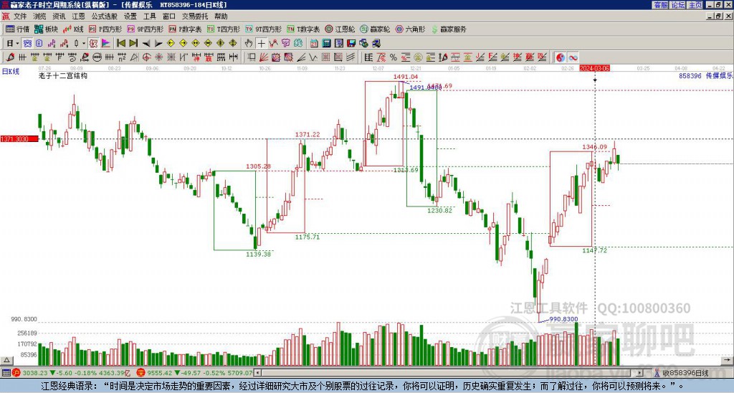The width and height of the screenshot is (734, 393).
Task: Expand the candlestick style dropdown arrow
Action: coord(84,43)
